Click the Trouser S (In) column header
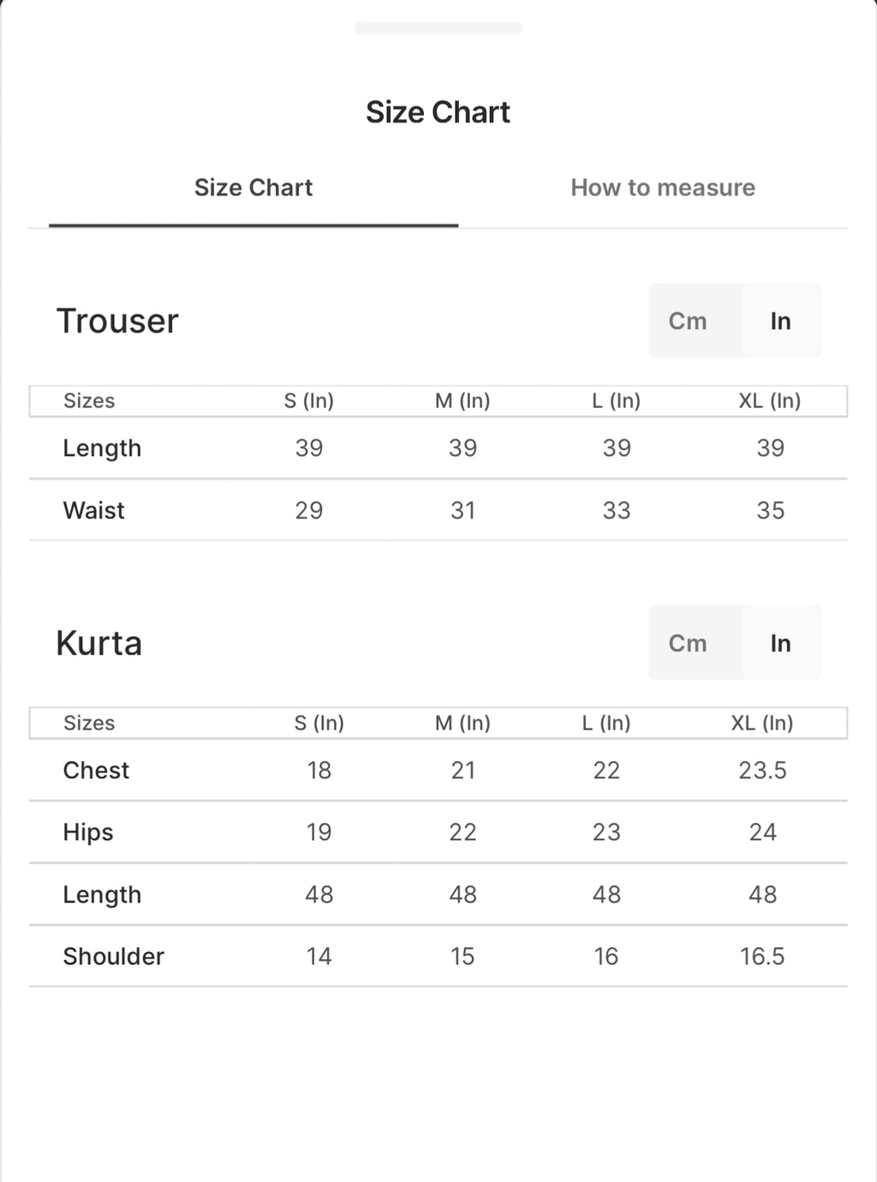This screenshot has width=877, height=1182. 309,401
